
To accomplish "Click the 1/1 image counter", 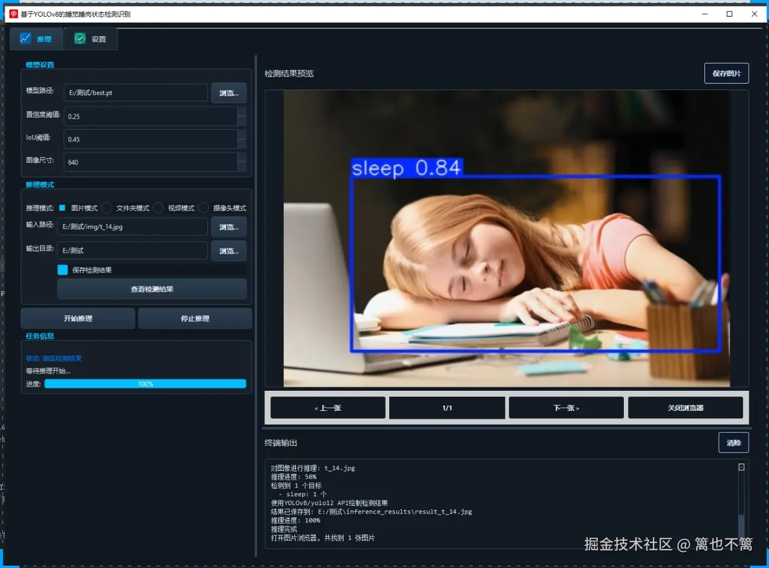I will pyautogui.click(x=447, y=408).
